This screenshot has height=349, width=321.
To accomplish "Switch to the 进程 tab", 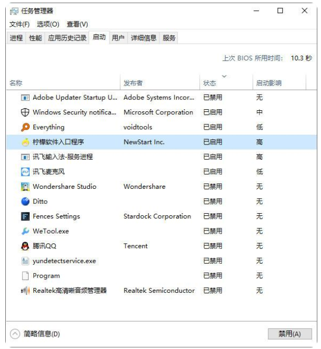I will pos(16,38).
